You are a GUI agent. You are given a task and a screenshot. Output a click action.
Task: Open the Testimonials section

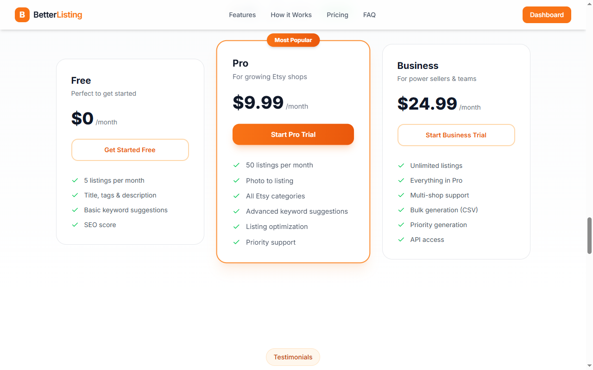point(293,357)
